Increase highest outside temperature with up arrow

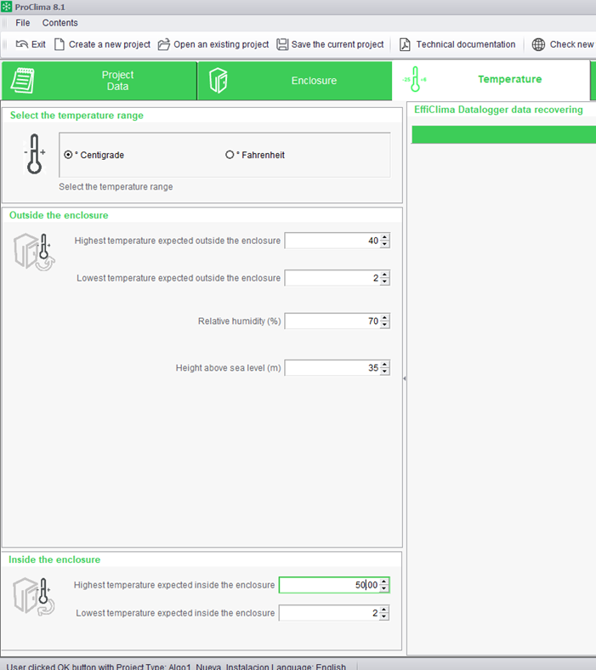(385, 237)
